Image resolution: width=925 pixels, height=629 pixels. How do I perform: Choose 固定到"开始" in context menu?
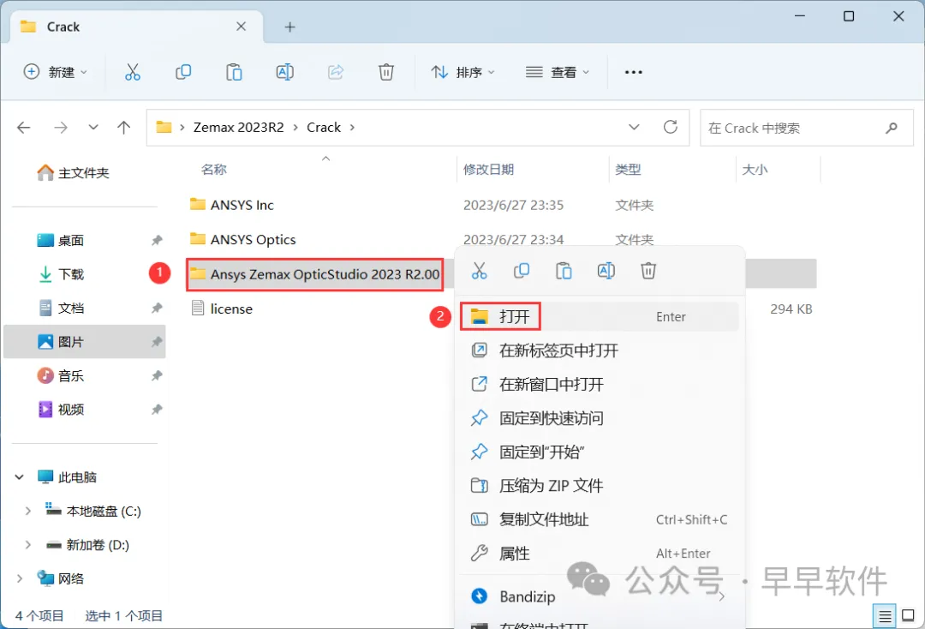[600, 452]
